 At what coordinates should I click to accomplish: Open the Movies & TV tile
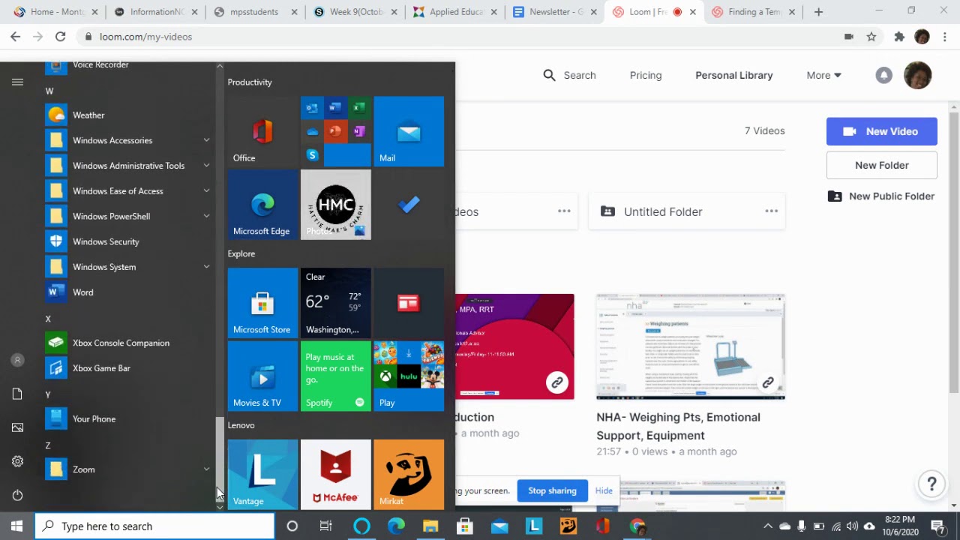point(262,376)
